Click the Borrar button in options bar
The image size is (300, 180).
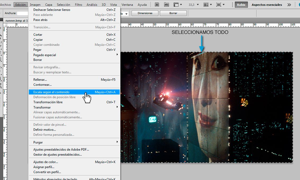tap(173, 13)
